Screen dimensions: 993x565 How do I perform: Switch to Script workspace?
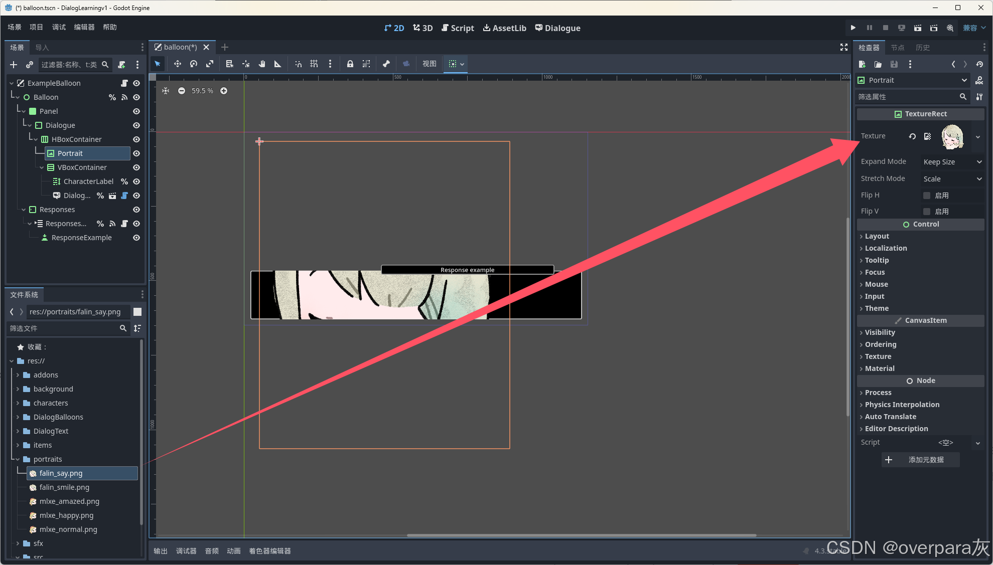tap(458, 28)
